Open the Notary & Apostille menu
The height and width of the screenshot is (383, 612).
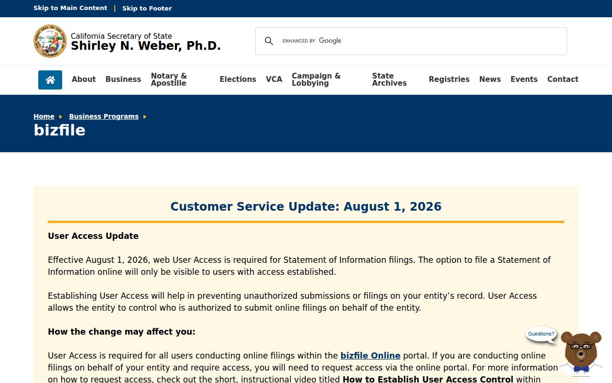pos(169,79)
